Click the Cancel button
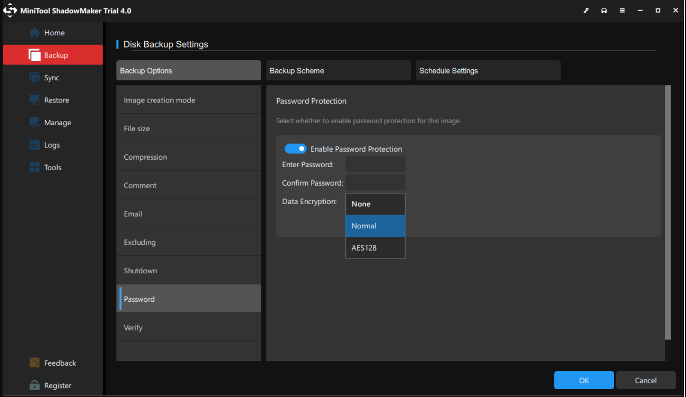 coord(645,381)
